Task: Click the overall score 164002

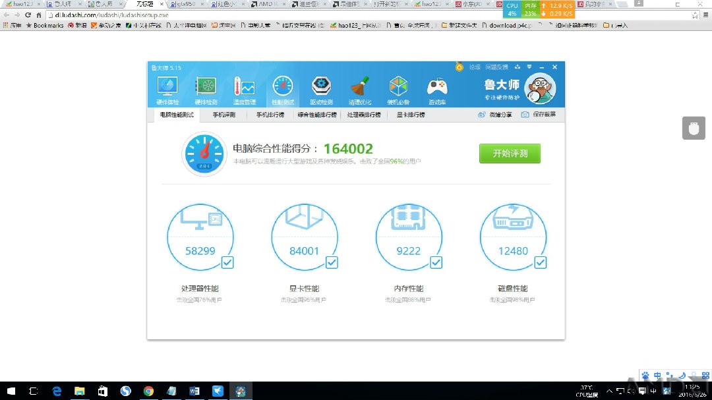Action: pos(348,149)
